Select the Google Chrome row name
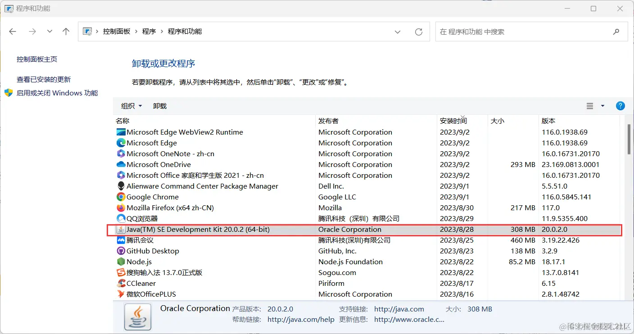Screen dimensions: 634x334 point(153,197)
